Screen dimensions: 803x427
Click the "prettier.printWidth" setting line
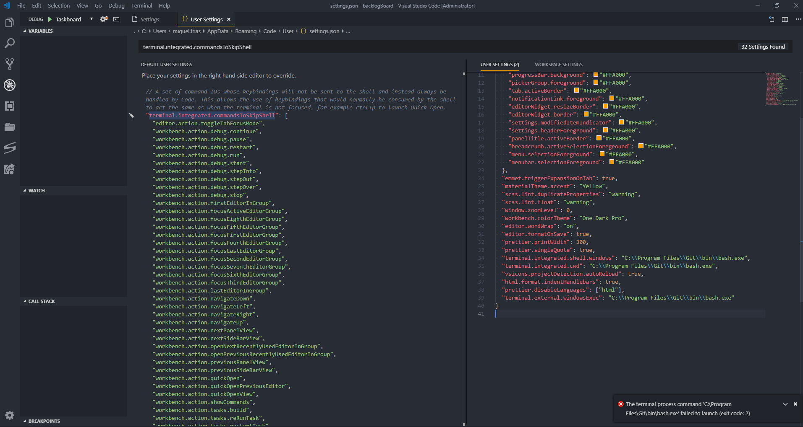click(x=545, y=242)
